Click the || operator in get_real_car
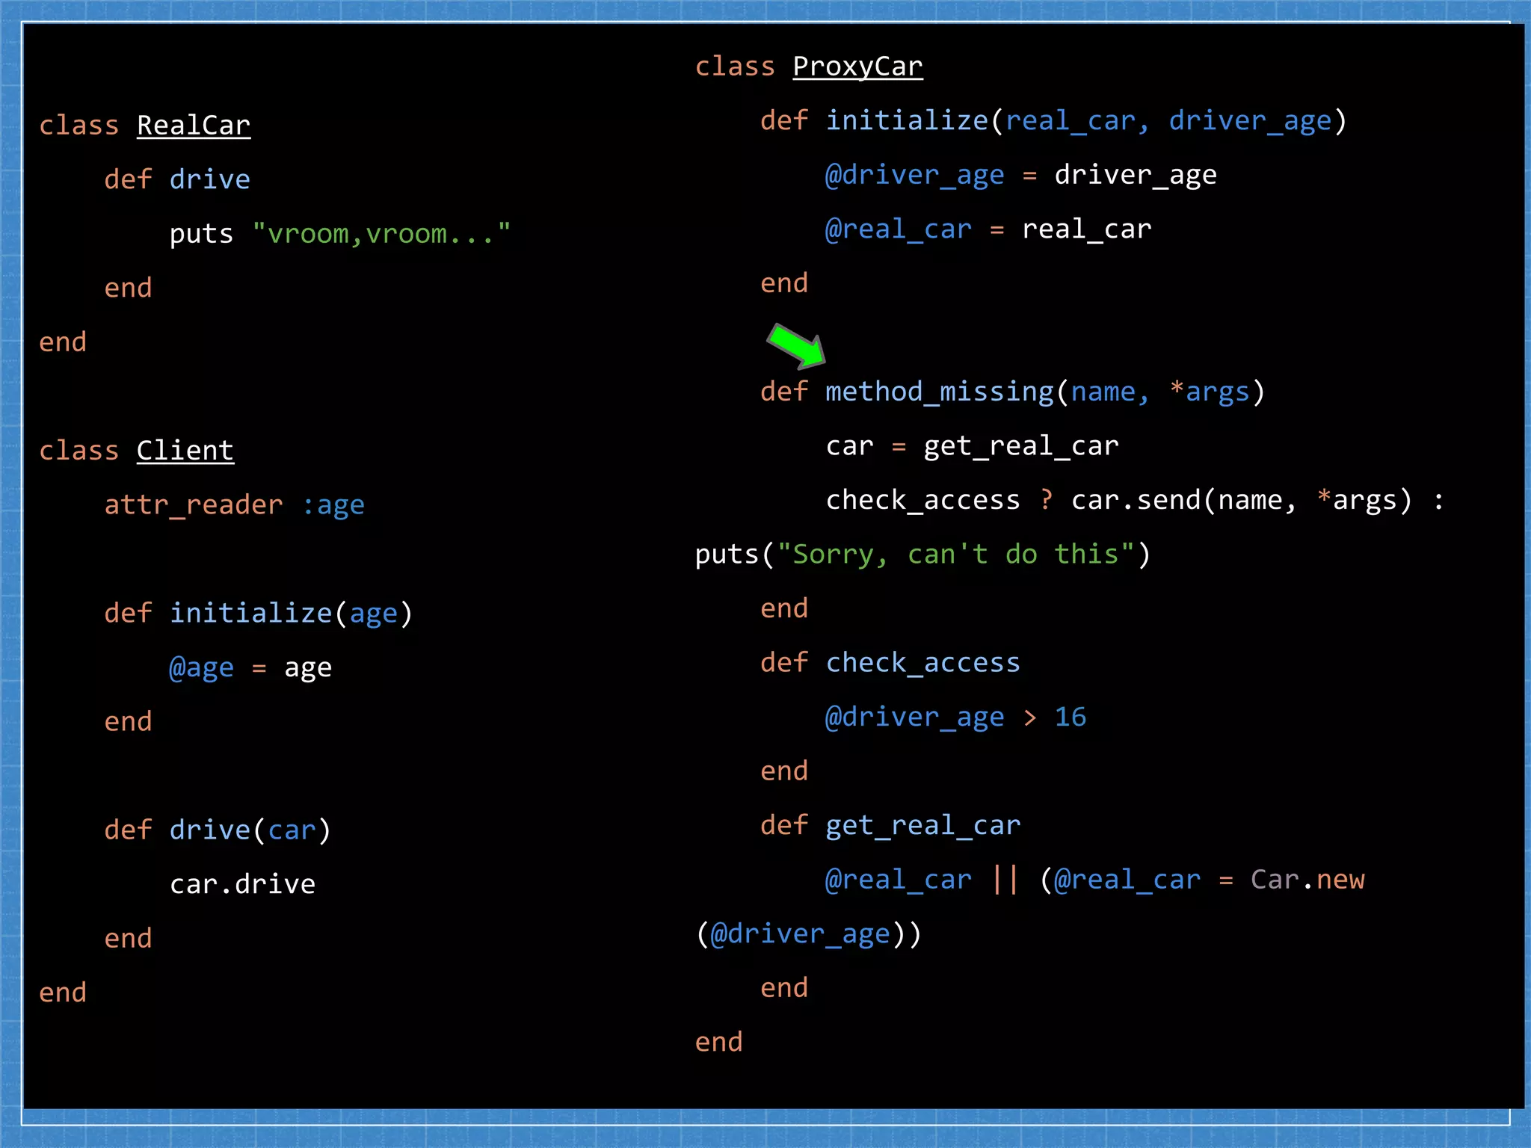1531x1148 pixels. [1005, 879]
